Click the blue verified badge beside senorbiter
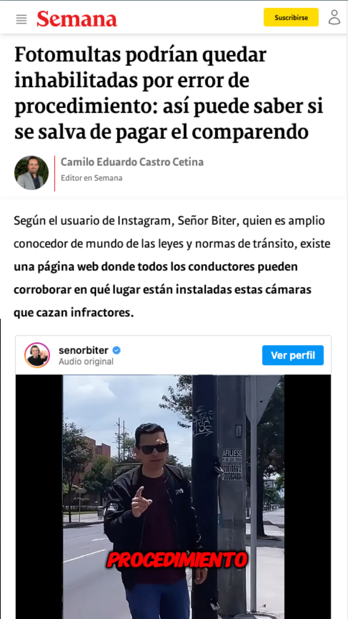The height and width of the screenshot is (619, 348). point(117,350)
